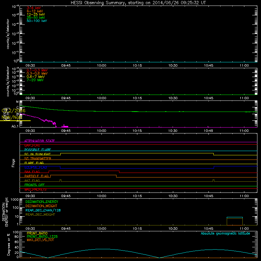Viewport: 261px width, 261px height.
Task: Click the vertical Flags axis title
Action: [x=13, y=163]
